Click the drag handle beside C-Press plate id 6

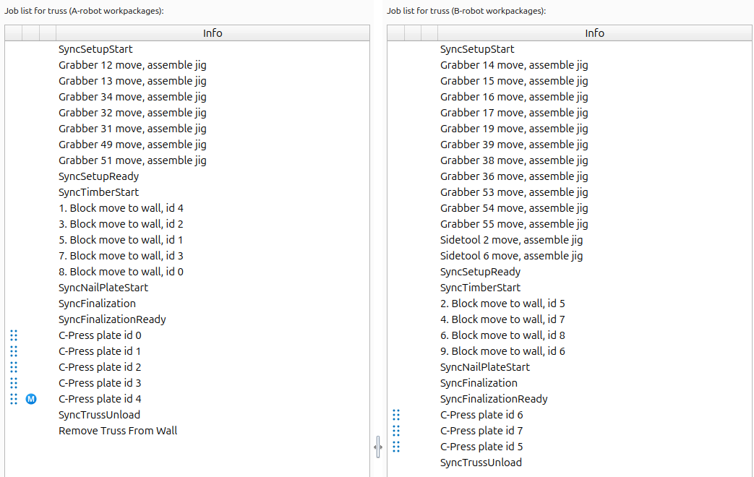(396, 414)
